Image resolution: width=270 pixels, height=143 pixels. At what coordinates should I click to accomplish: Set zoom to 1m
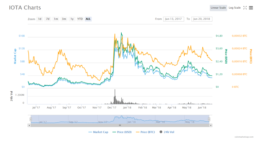click(x=56, y=19)
